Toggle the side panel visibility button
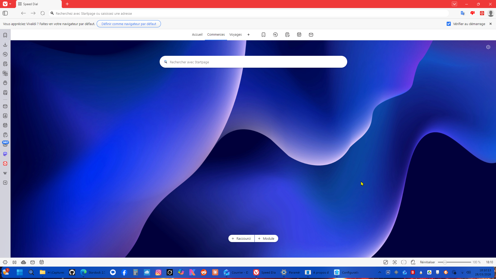 point(5,13)
